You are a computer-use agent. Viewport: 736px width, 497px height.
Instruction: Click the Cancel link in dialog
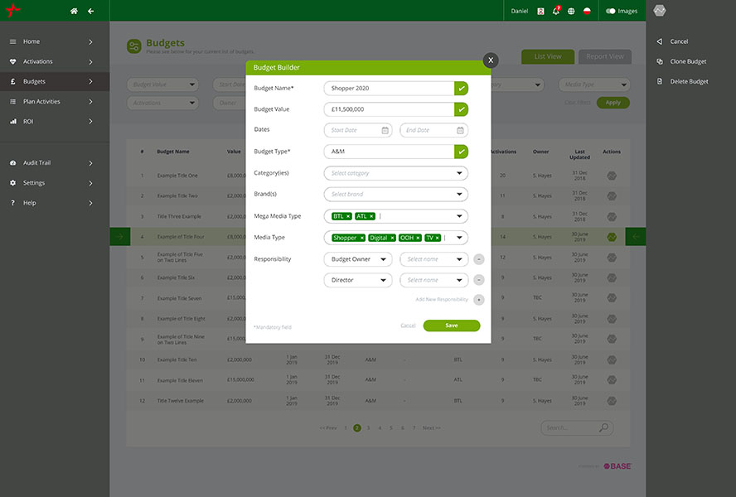click(408, 326)
